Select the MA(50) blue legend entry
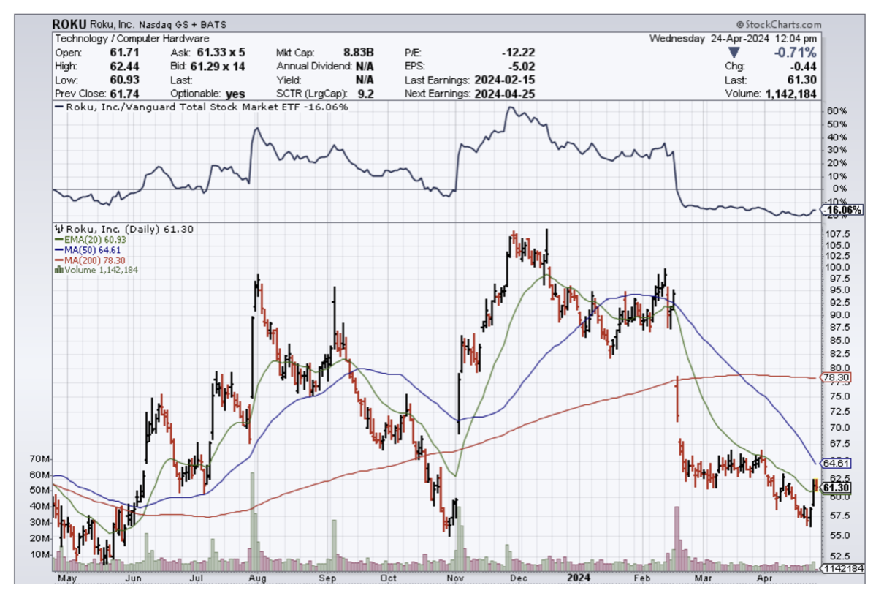The image size is (884, 604). point(83,249)
